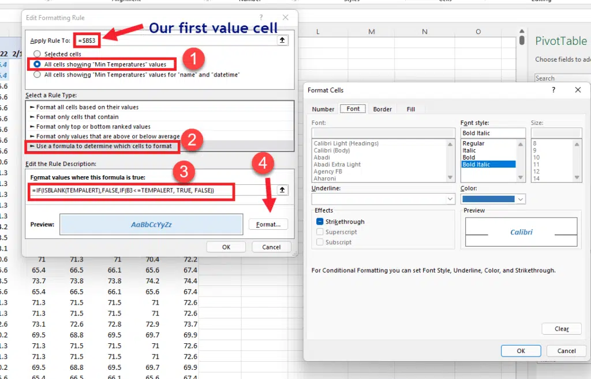Select 'Use a formula to determine' rule type
Image resolution: width=591 pixels, height=379 pixels.
coord(104,146)
